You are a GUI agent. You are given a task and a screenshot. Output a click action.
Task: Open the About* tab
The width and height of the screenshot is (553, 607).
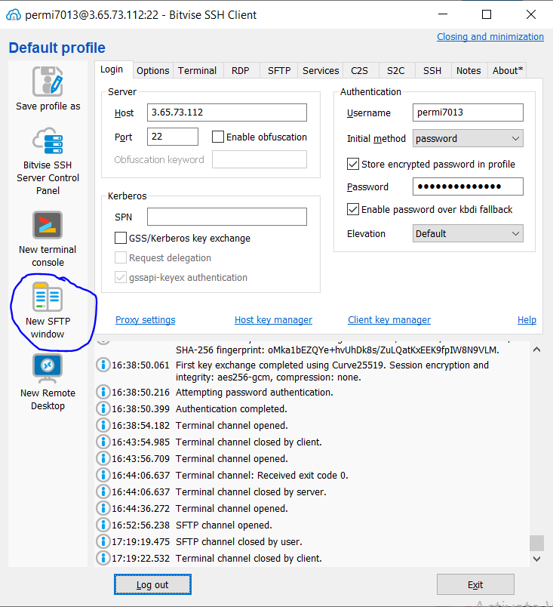[508, 70]
